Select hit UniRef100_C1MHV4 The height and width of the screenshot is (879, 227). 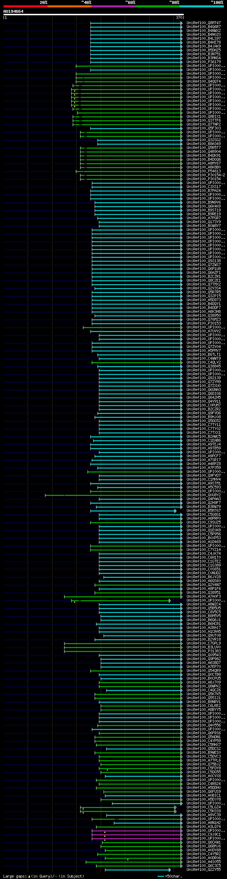point(204,480)
